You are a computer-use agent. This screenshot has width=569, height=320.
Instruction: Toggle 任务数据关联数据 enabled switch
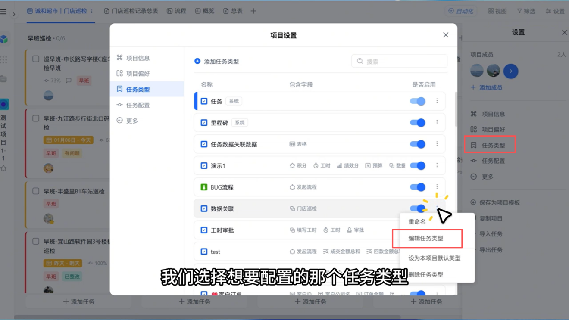(417, 144)
